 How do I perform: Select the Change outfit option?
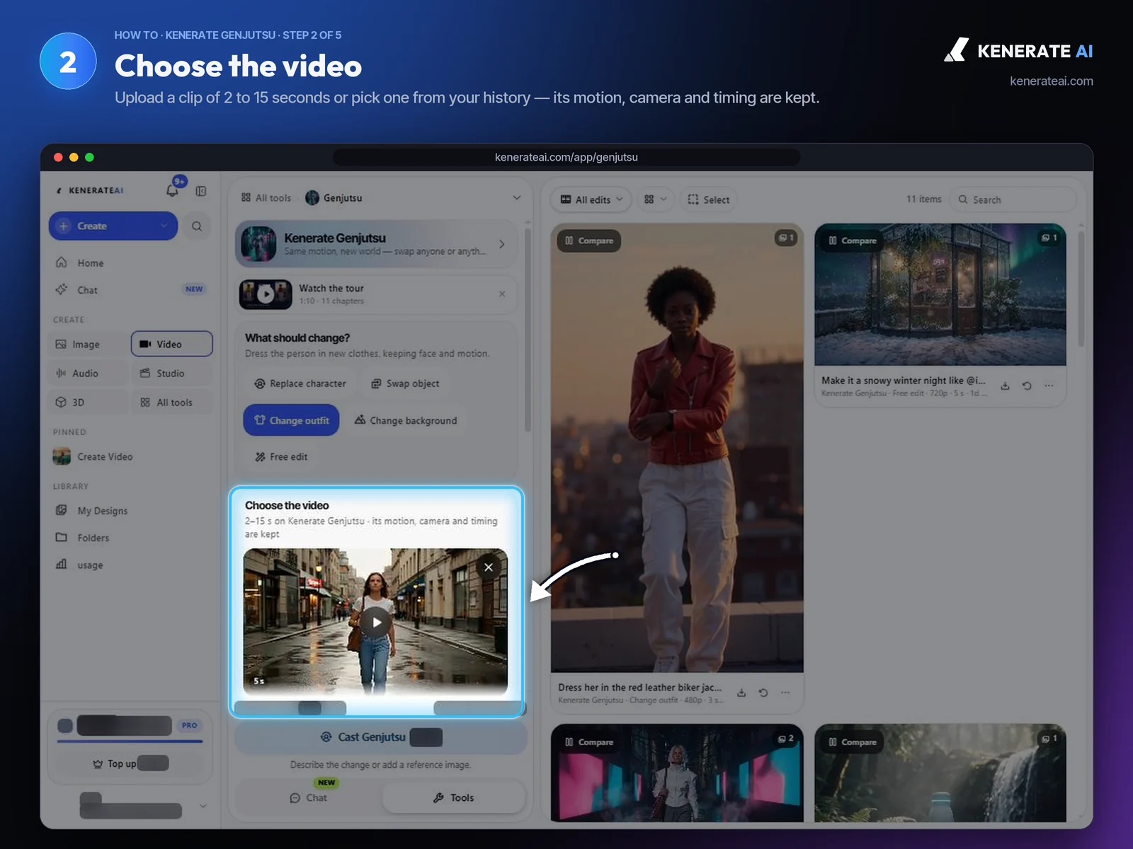[291, 420]
